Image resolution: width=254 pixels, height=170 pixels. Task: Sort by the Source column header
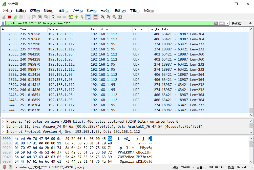tap(69, 29)
